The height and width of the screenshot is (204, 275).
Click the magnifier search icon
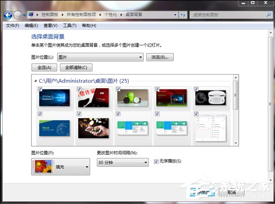pyautogui.click(x=268, y=15)
